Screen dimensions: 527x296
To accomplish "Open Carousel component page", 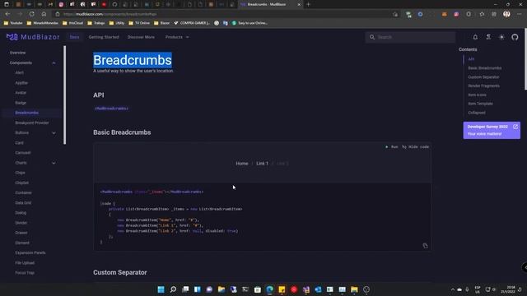I will (22, 153).
